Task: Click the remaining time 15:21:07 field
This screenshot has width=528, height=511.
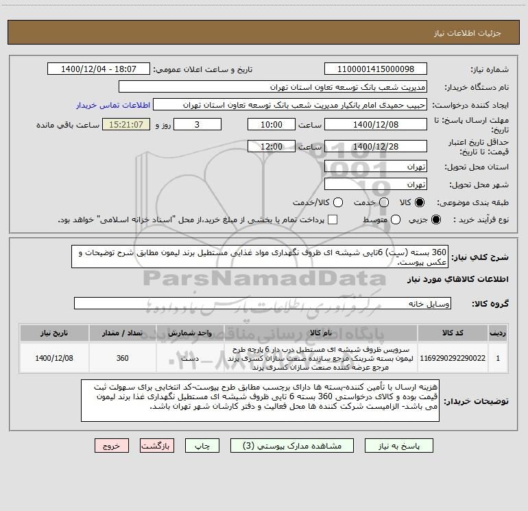Action: pos(126,125)
